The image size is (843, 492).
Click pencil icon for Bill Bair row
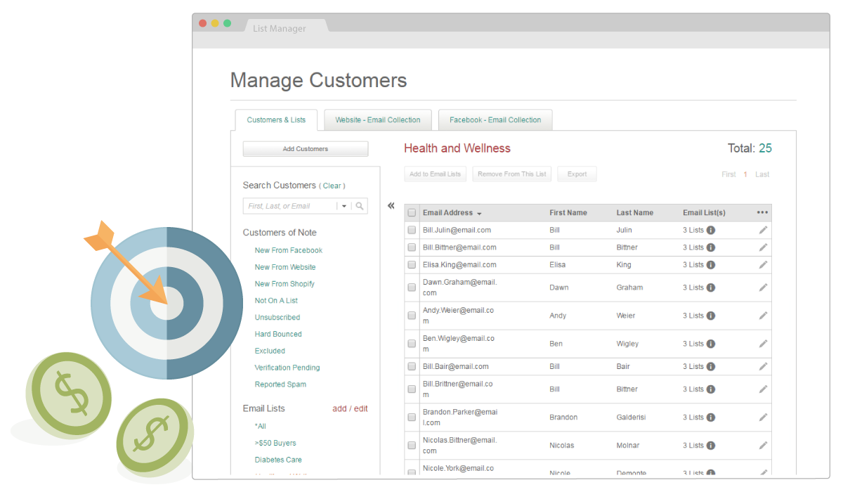tap(763, 366)
